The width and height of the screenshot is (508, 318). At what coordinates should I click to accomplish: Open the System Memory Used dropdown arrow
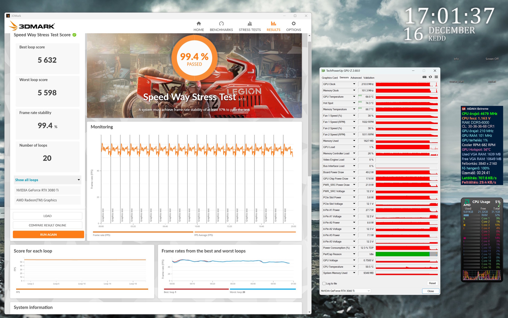(354, 273)
